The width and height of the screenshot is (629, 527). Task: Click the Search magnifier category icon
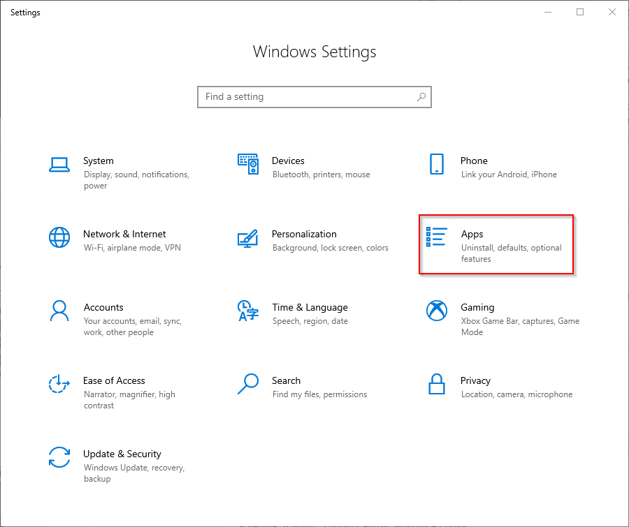(248, 384)
